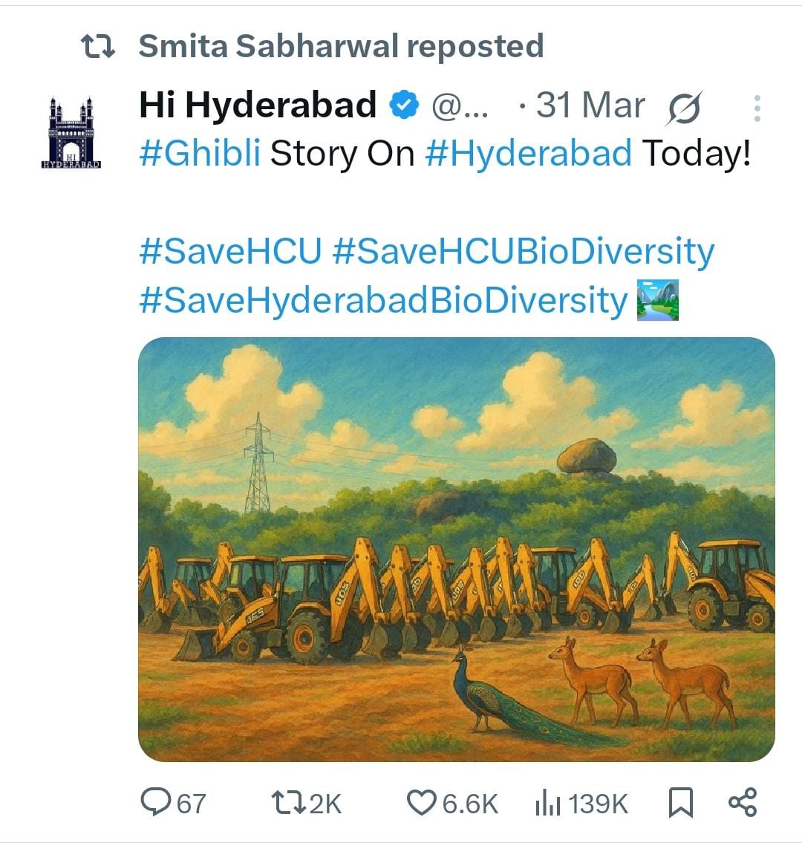Open the #Hyderabad hashtag

coord(529,153)
